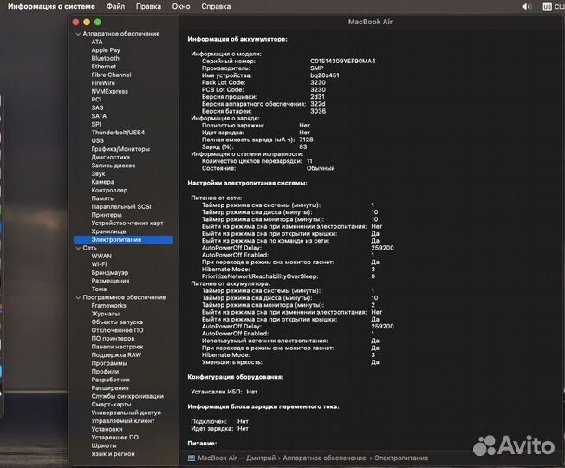This screenshot has height=468, width=565.
Task: Select Wi-Fi under Сеть
Action: [99, 264]
